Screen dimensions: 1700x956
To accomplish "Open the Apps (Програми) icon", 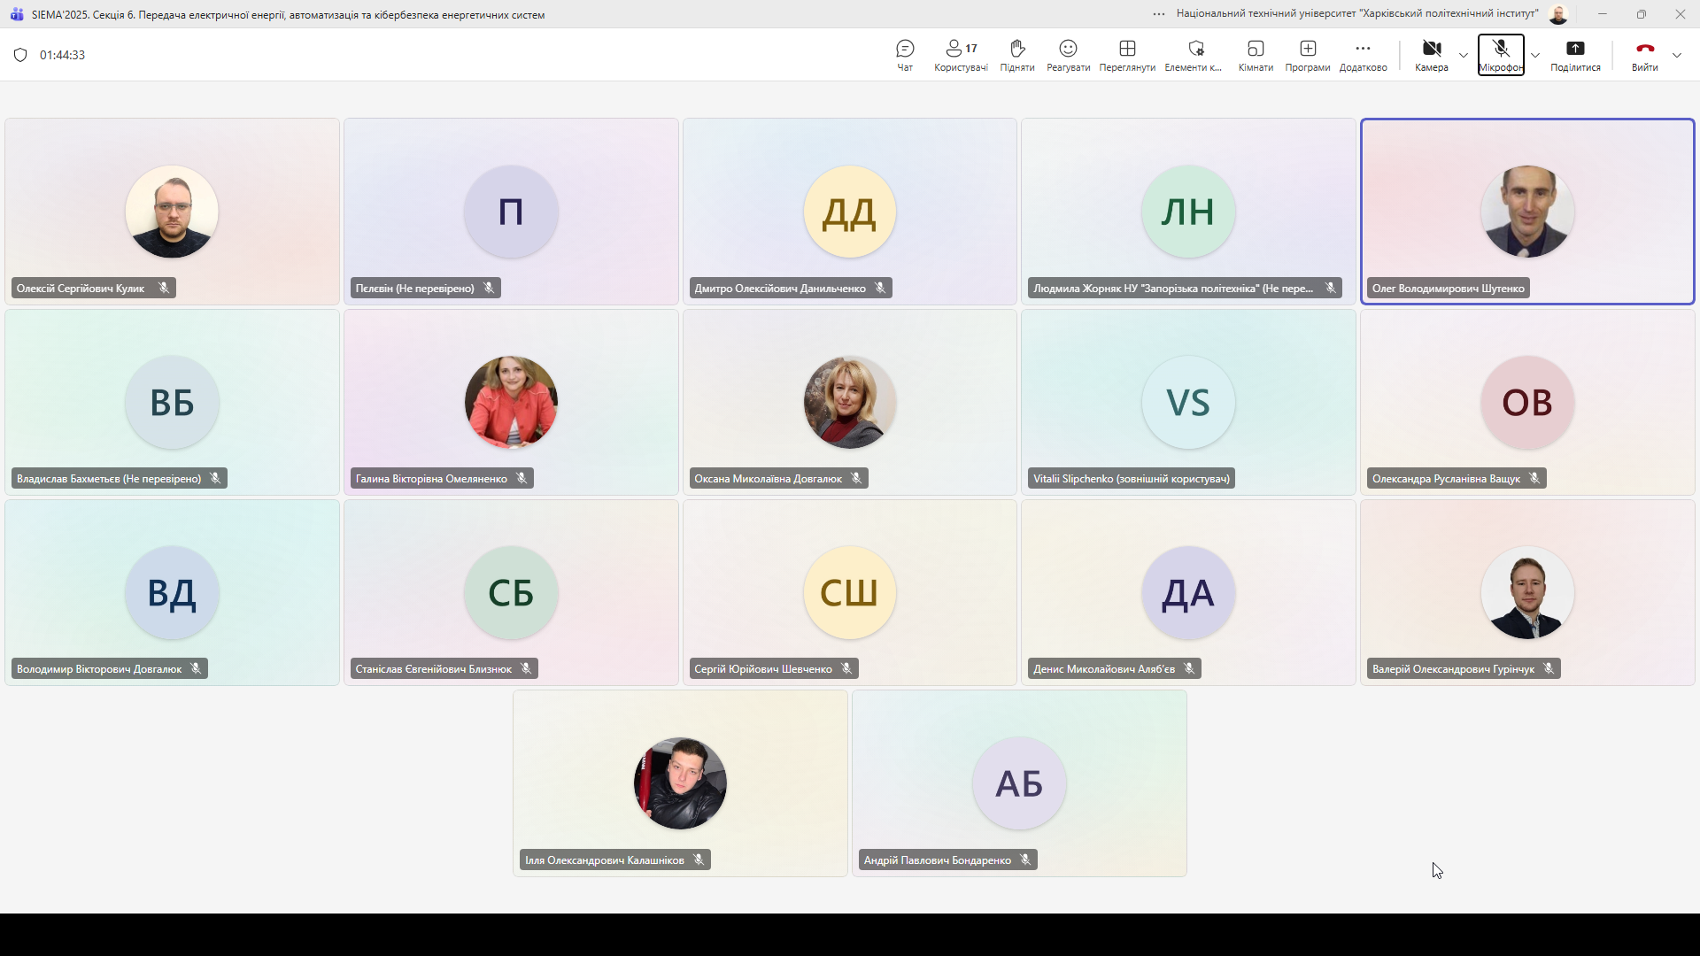I will (1307, 55).
